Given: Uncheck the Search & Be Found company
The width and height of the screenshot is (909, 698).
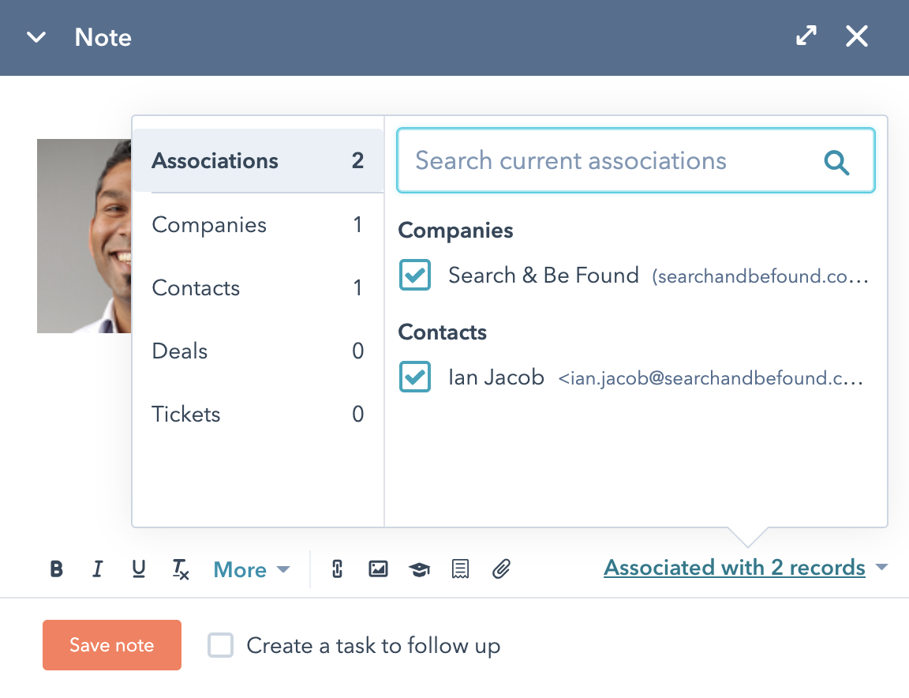Looking at the screenshot, I should (x=415, y=276).
